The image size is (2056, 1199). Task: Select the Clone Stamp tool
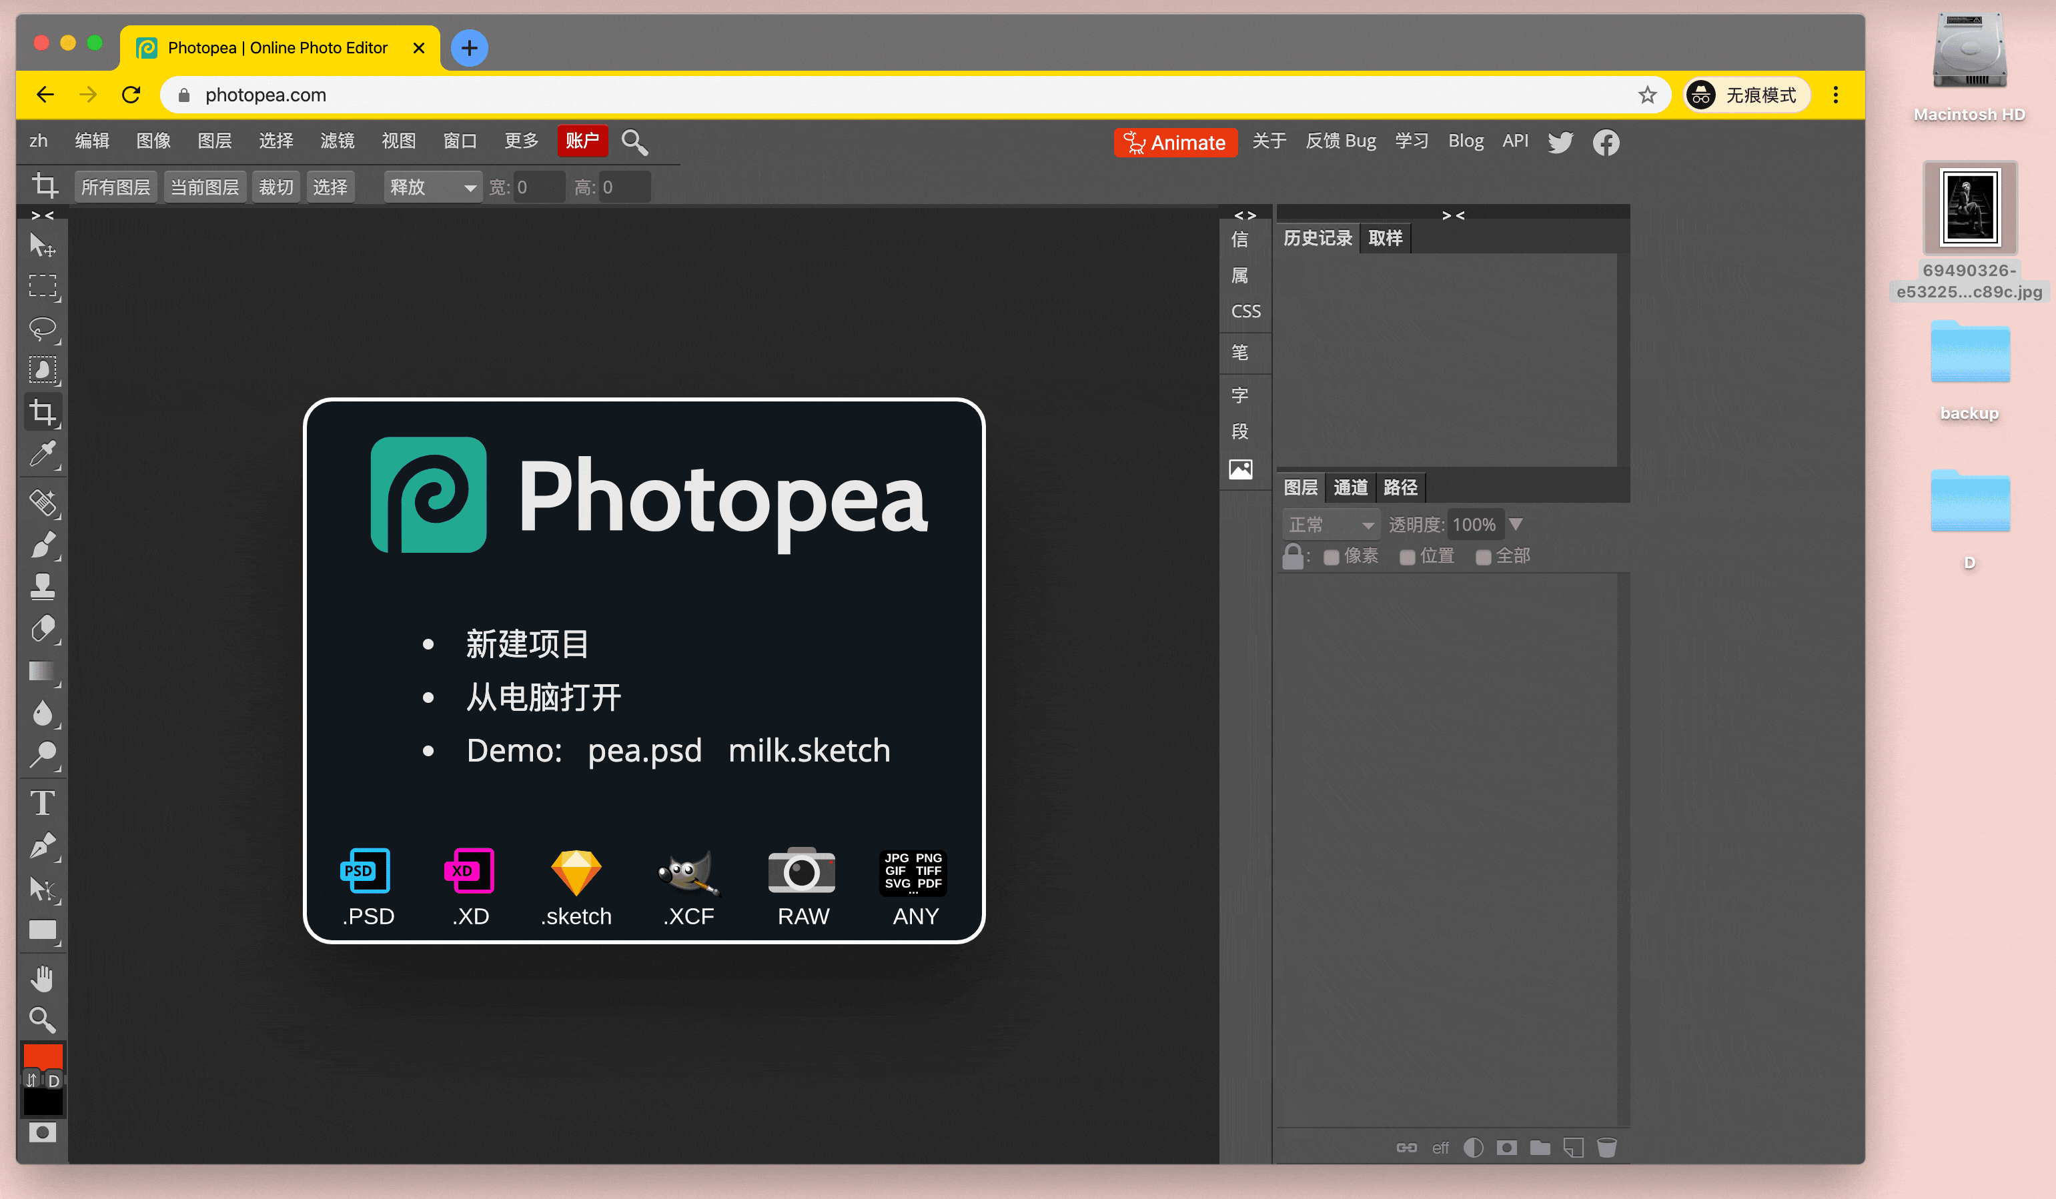tap(43, 586)
